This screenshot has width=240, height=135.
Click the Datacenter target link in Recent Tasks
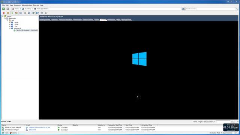click(x=33, y=130)
